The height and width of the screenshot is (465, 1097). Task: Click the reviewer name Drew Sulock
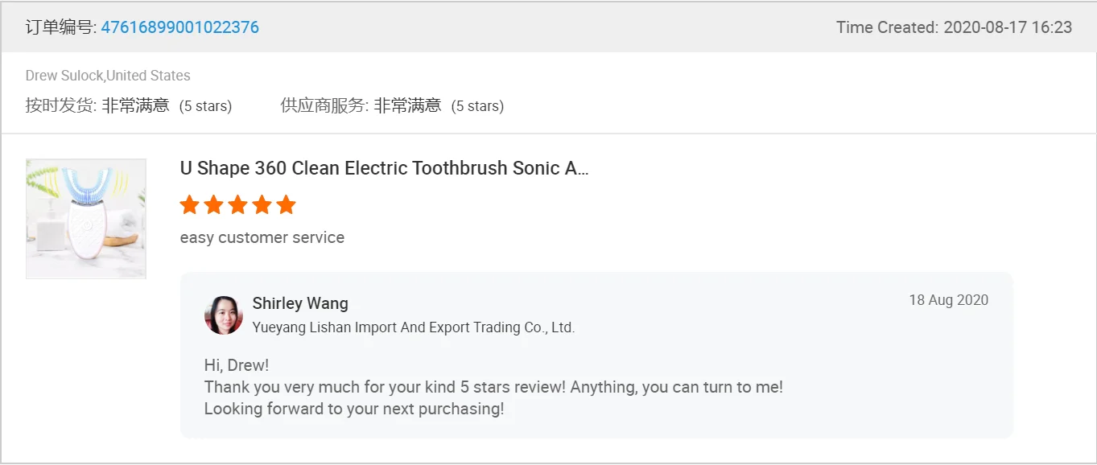pos(64,76)
